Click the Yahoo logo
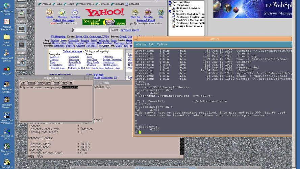Image resolution: width=300 pixels, height=169 pixels. click(105, 13)
